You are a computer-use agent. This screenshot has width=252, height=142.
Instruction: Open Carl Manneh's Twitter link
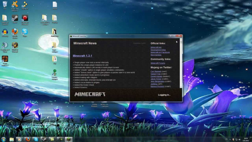point(156,71)
